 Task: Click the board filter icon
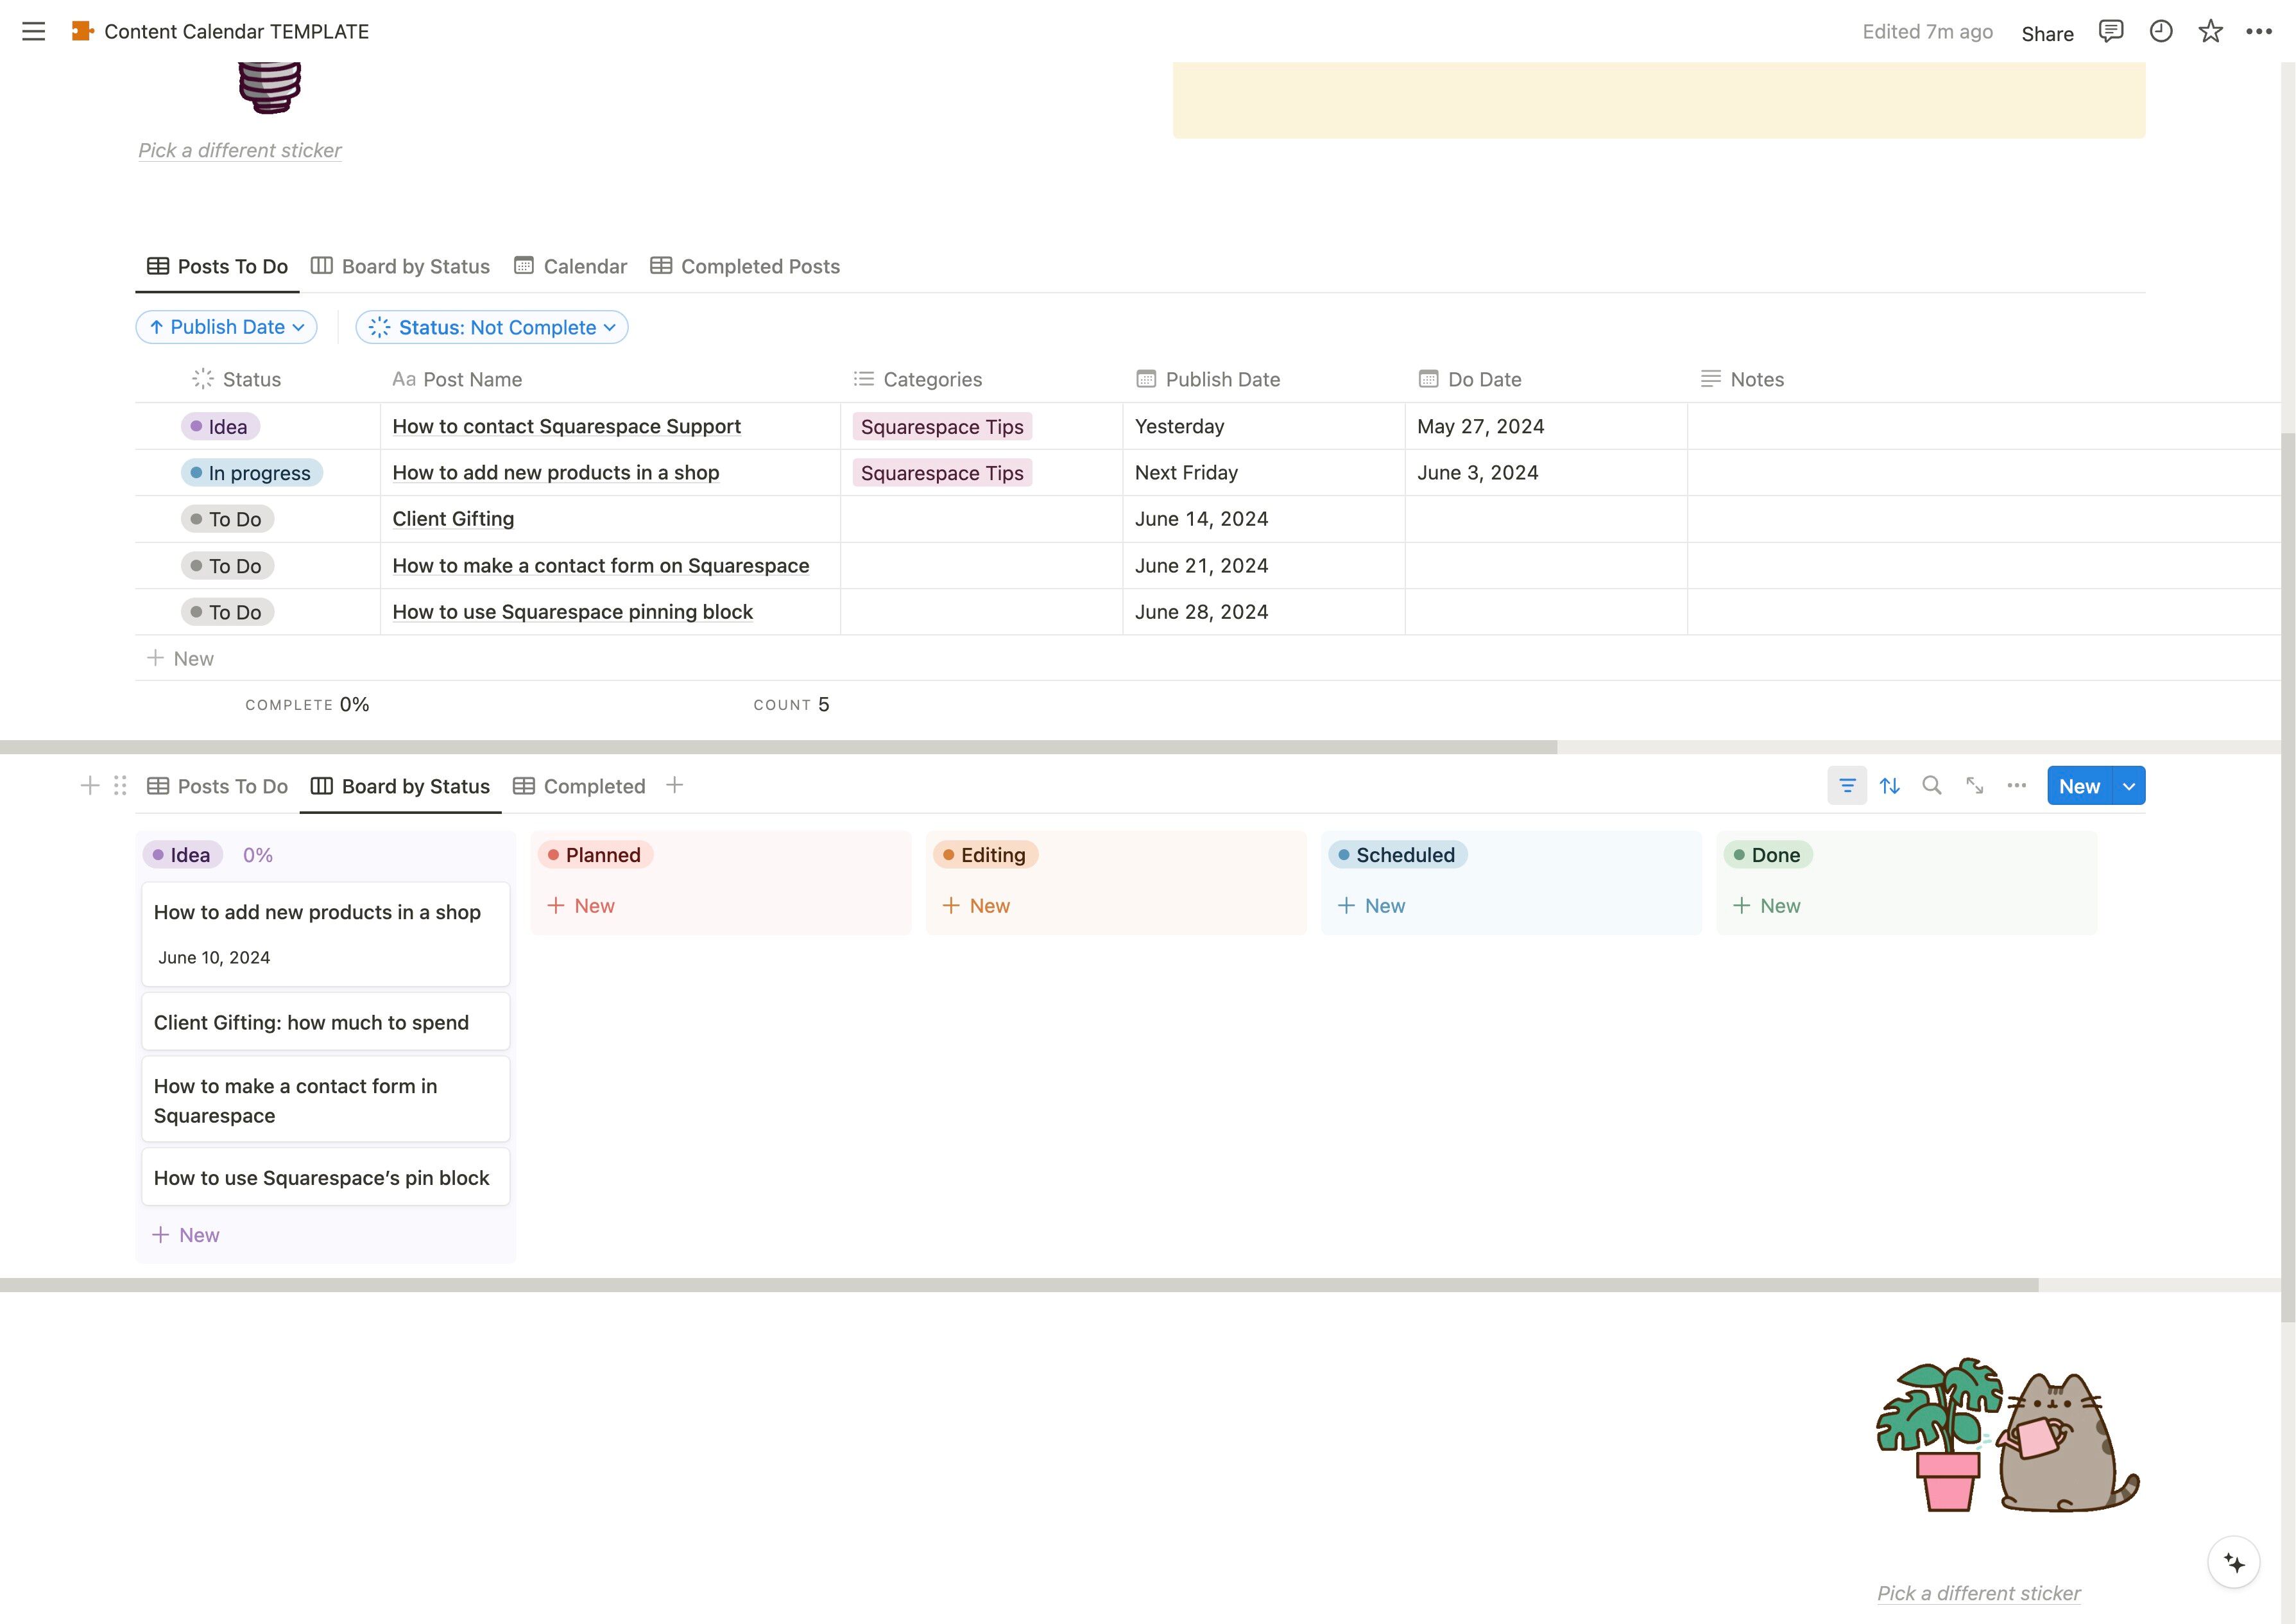(x=1846, y=786)
